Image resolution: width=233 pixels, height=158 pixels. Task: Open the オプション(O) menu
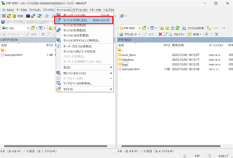coord(80,10)
